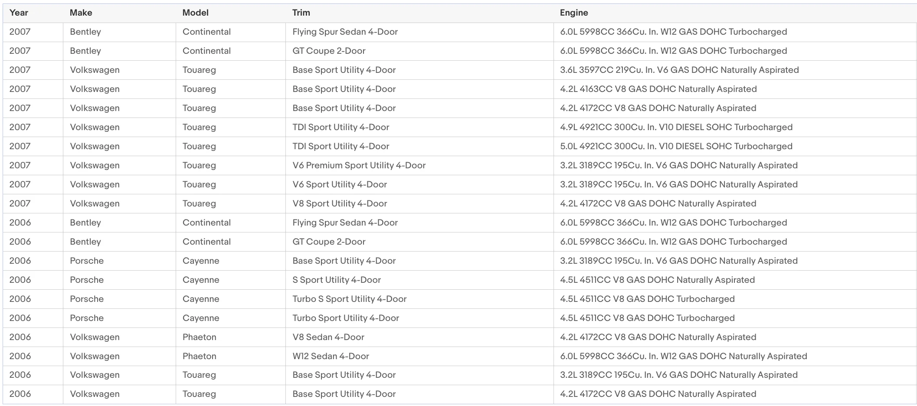Select 2007 Bentley GT Coupe 2-Door trim
The width and height of the screenshot is (917, 406).
click(329, 51)
